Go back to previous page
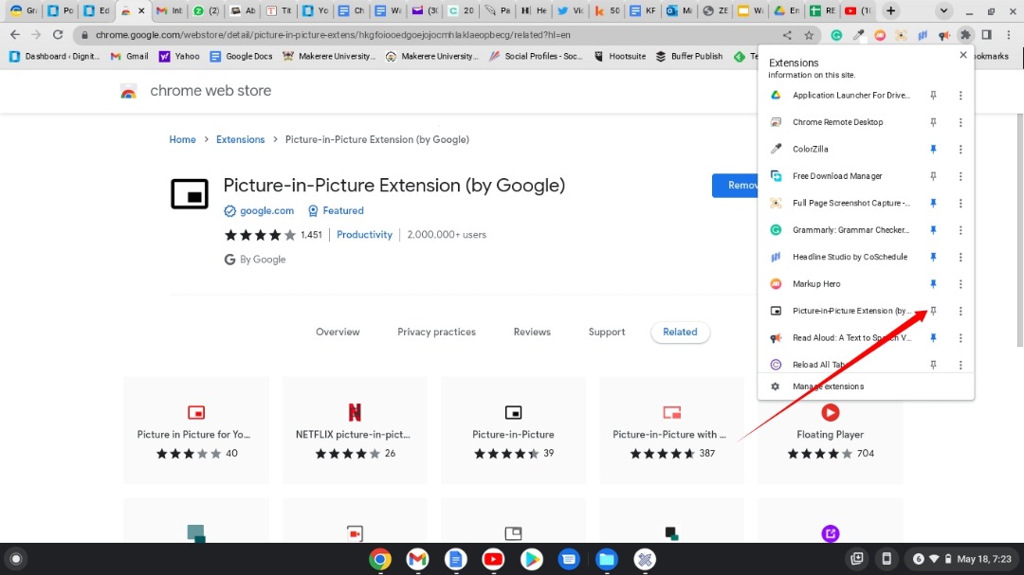 tap(15, 35)
